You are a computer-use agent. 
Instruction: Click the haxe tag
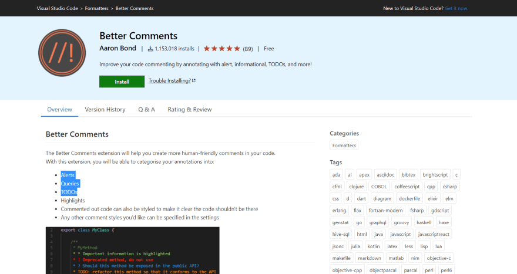444,222
